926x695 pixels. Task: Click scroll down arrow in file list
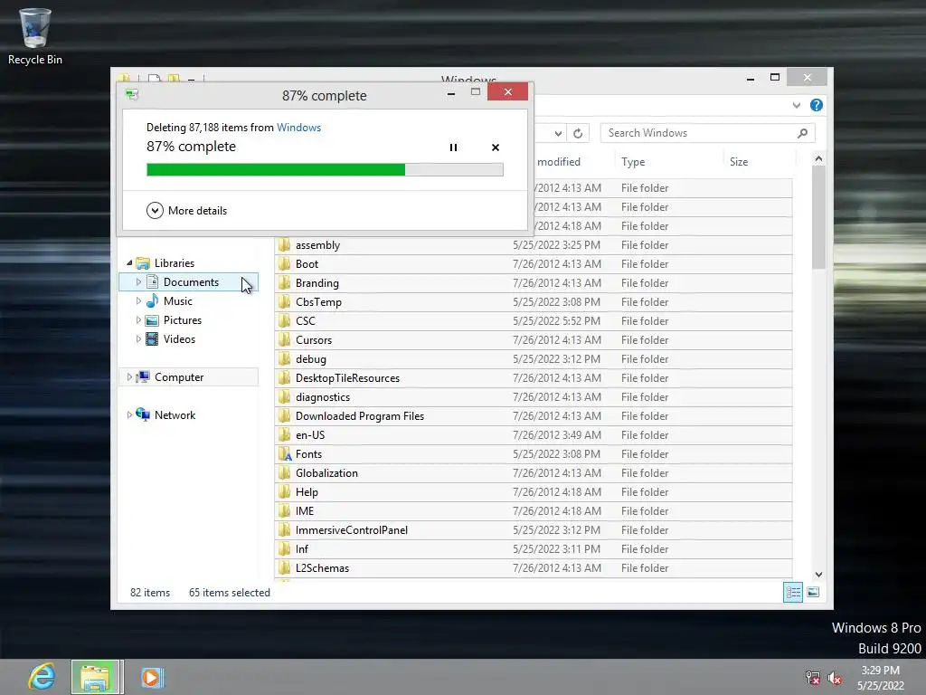(818, 574)
